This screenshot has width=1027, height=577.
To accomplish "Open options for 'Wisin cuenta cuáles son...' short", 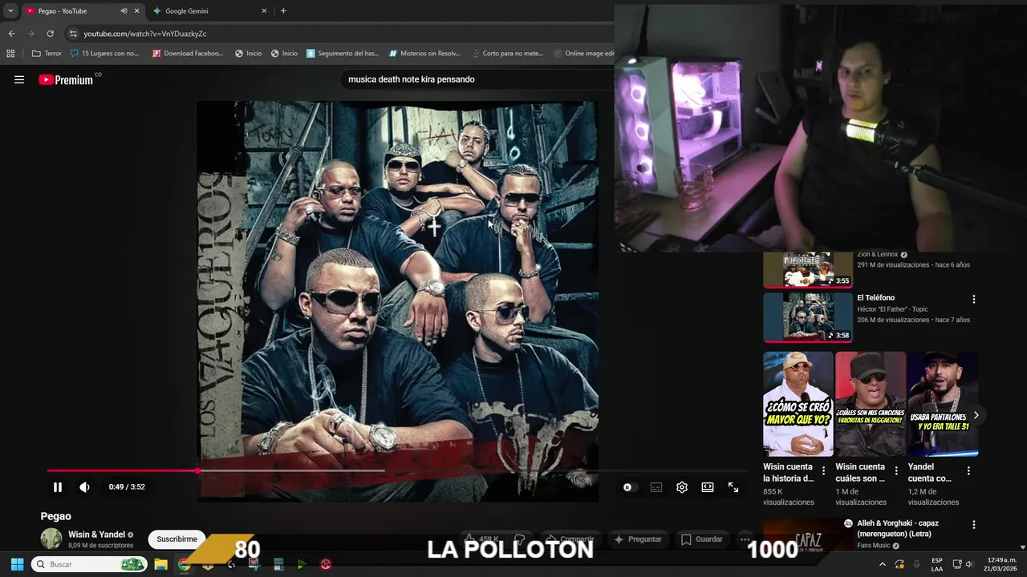I will 896,471.
